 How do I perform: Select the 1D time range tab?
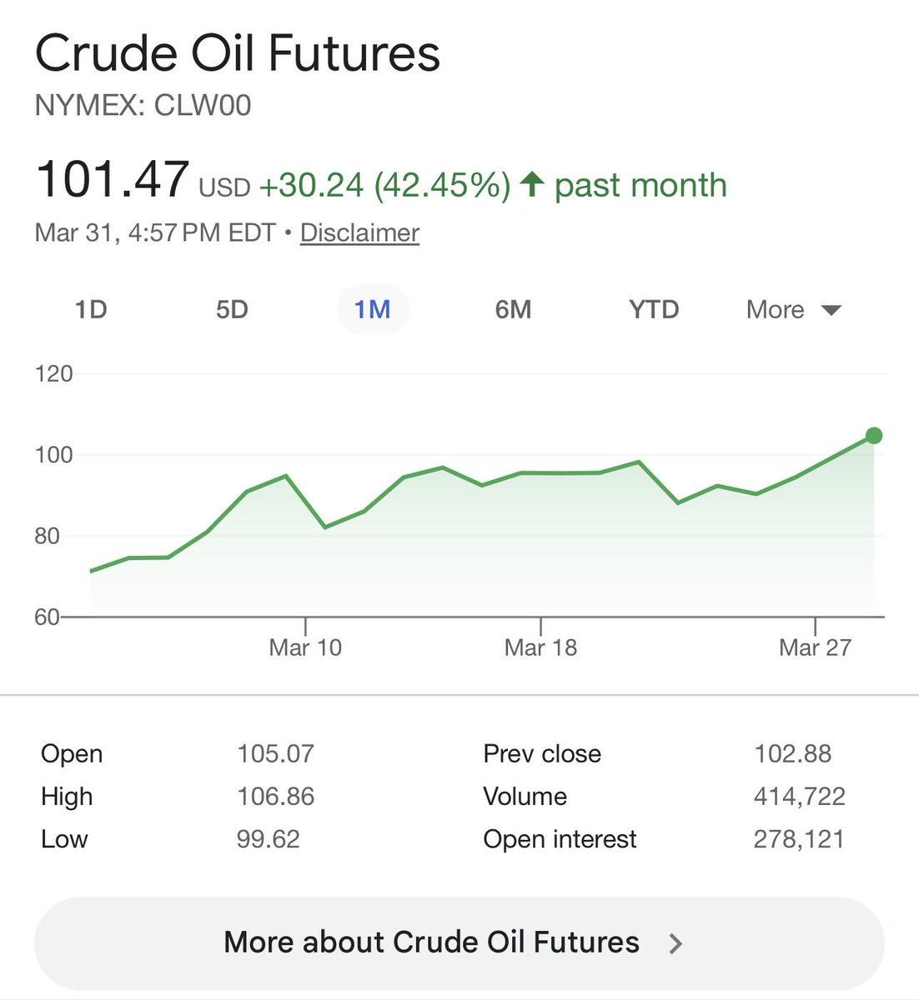91,310
